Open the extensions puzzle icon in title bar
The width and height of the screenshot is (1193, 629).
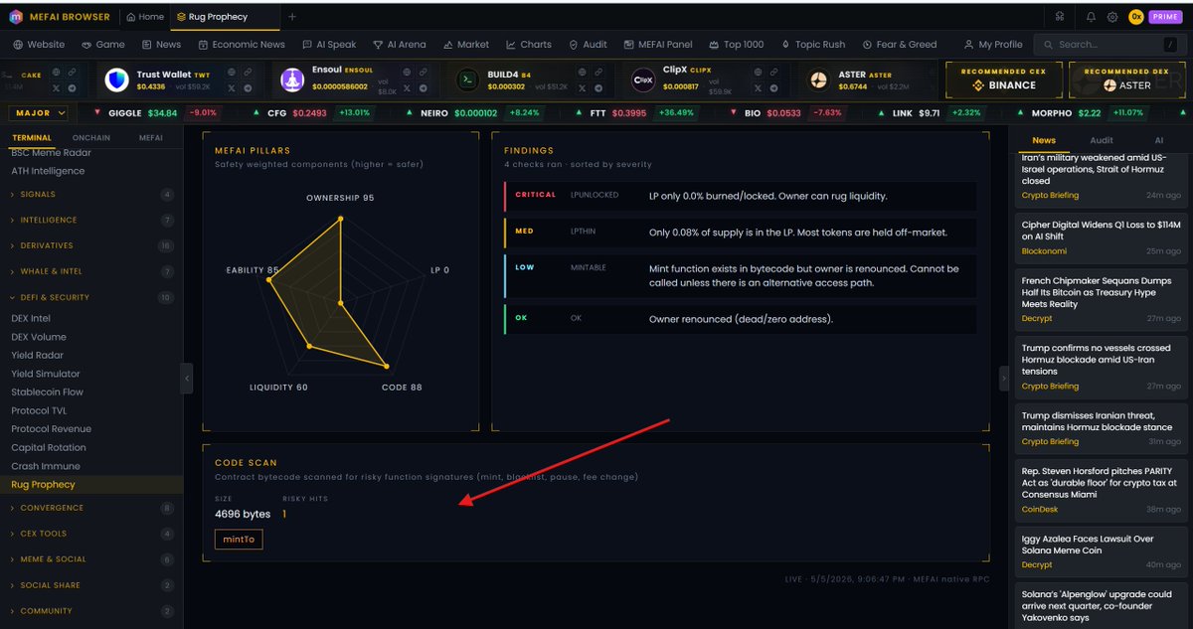1060,17
